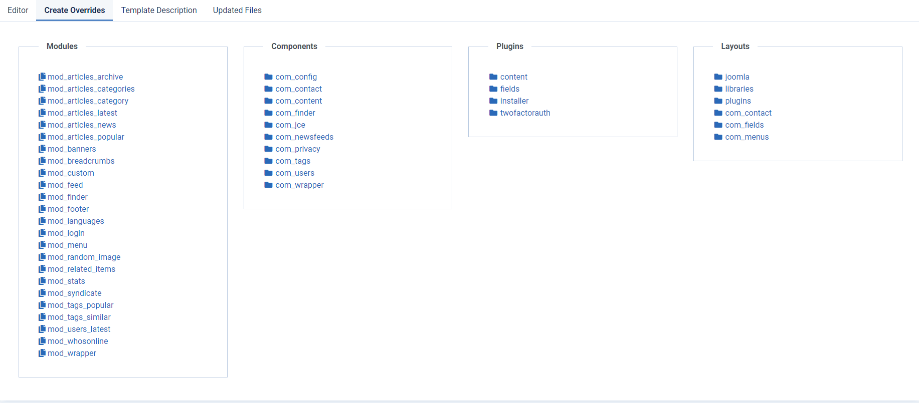The image size is (919, 403).
Task: Click the file icon beside mod_articles_archive
Action: [x=42, y=77]
